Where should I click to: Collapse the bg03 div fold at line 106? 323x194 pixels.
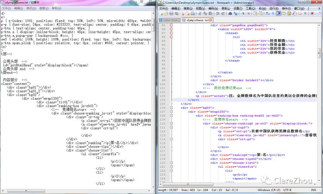click(x=171, y=108)
